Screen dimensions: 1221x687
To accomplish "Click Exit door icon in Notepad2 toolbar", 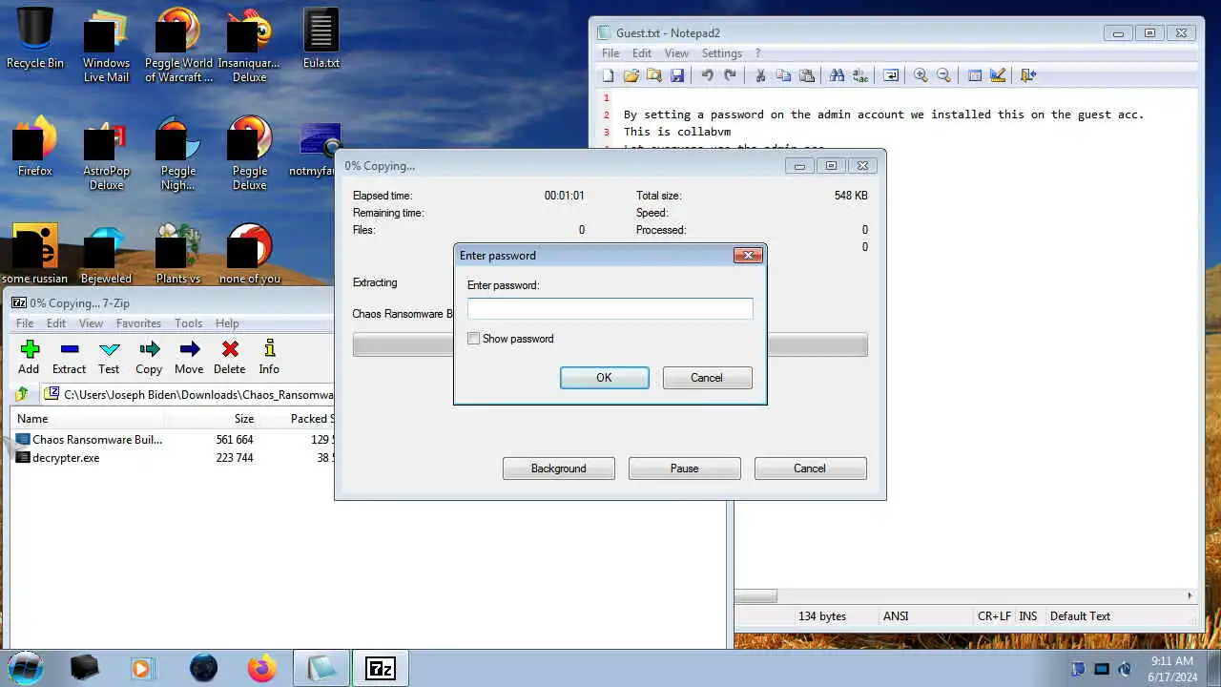I will click(x=1027, y=75).
